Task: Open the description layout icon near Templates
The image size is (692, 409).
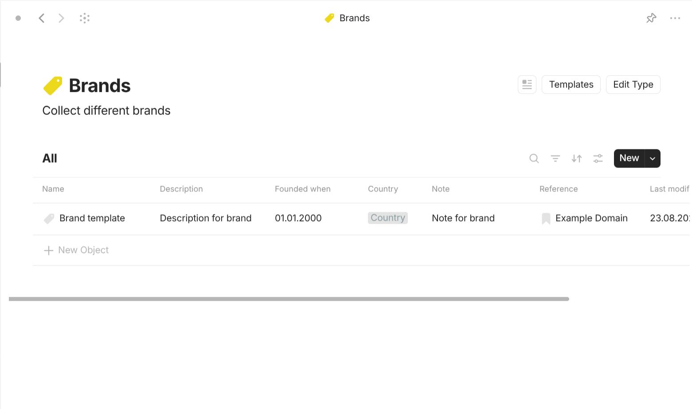Action: pos(527,84)
